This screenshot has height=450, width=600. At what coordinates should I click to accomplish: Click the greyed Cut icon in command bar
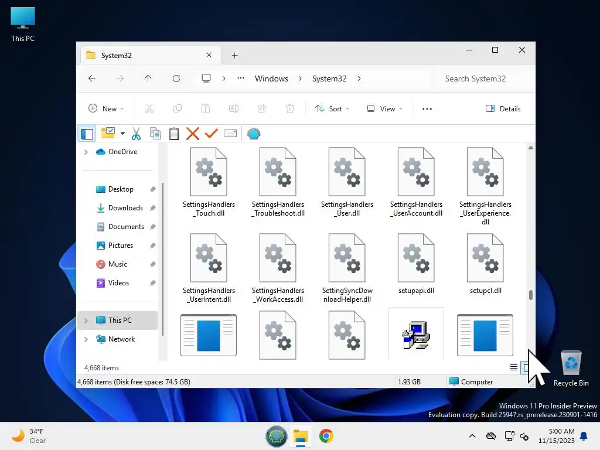tap(149, 108)
